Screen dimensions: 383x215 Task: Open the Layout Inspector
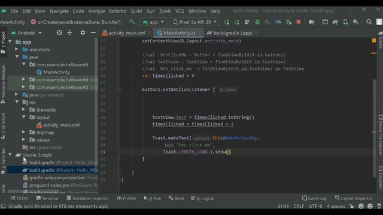(x=354, y=198)
